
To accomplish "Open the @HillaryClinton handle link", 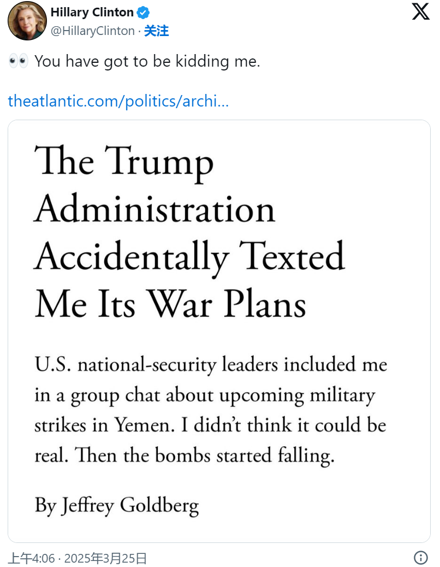I will pyautogui.click(x=92, y=31).
